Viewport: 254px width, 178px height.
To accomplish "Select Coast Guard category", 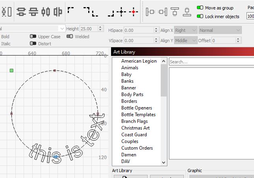I will pos(134,135).
